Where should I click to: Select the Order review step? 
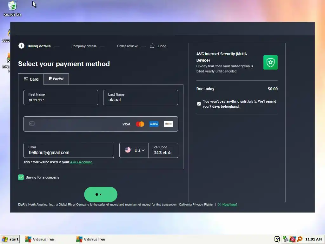tap(127, 46)
